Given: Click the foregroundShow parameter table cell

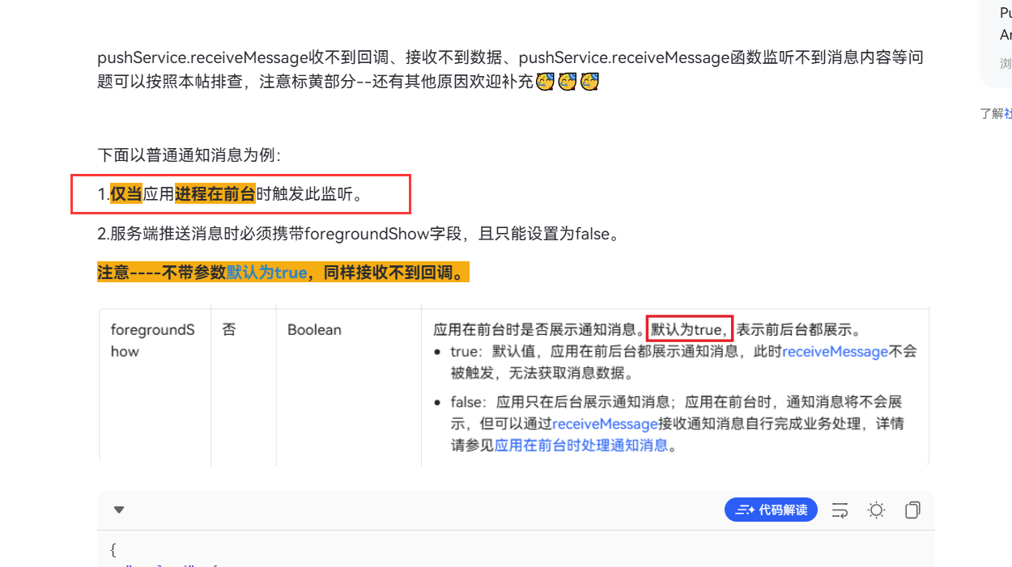Looking at the screenshot, I should [153, 341].
